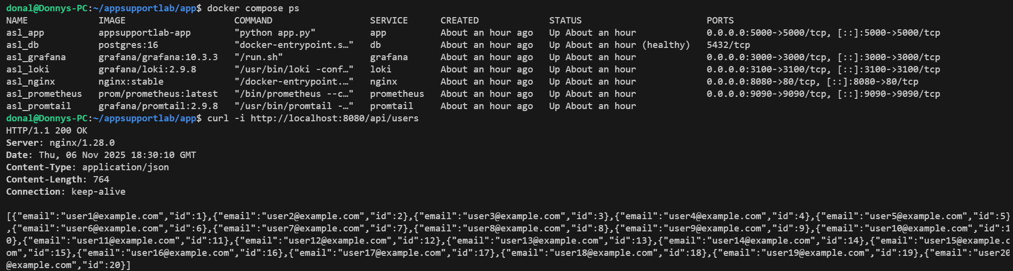Click the curl URL http://localhost:8080/api/users

[x=335, y=118]
